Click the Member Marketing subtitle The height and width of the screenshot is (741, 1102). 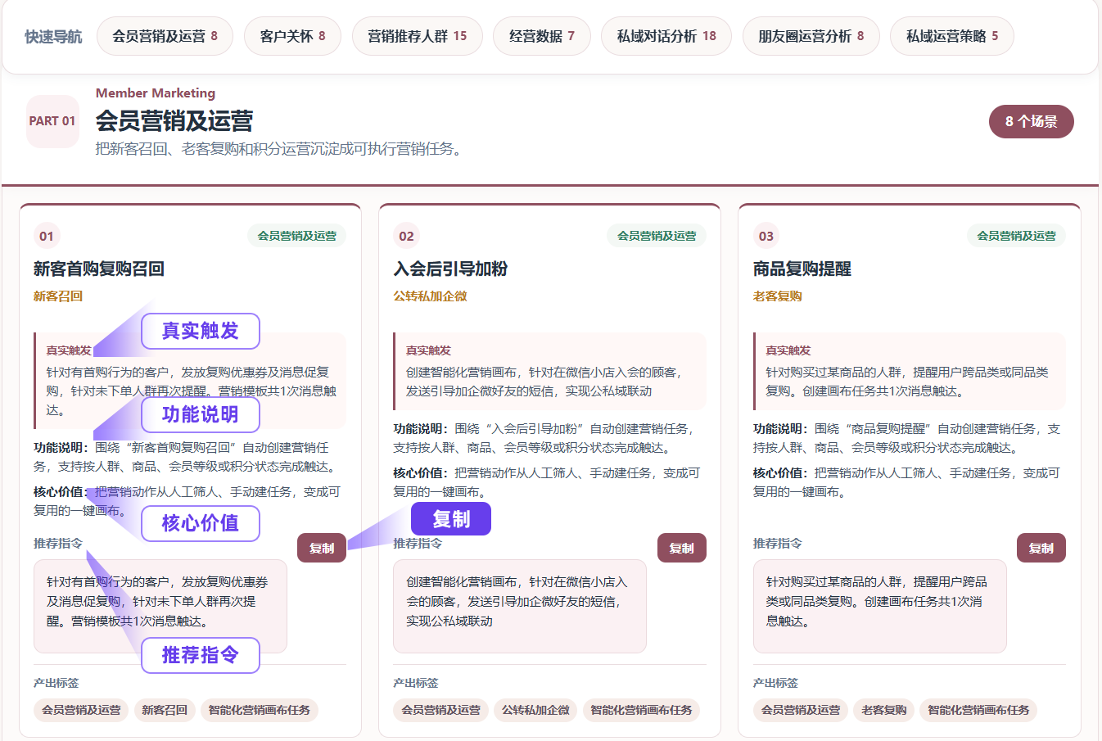pyautogui.click(x=156, y=93)
